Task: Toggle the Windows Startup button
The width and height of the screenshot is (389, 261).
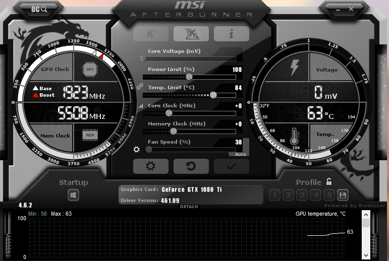Action: 73,195
